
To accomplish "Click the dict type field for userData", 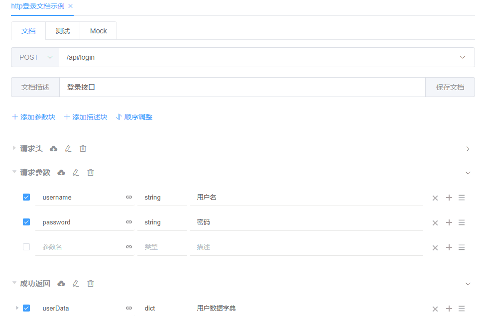I will tap(162, 309).
